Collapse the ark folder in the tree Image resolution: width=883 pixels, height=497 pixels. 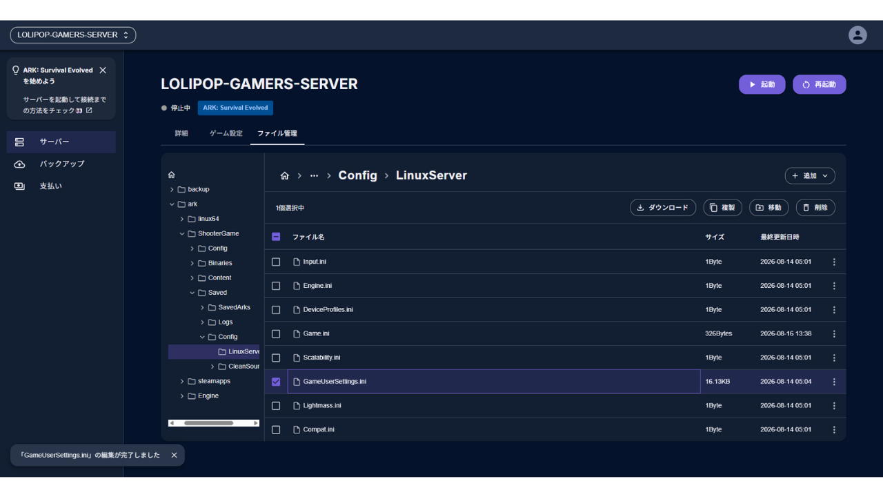tap(172, 204)
